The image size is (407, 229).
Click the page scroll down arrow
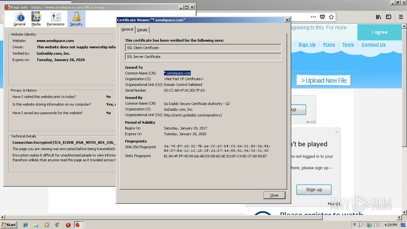tap(404, 212)
